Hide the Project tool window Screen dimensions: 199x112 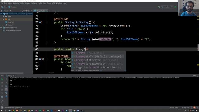[x=31, y=11]
